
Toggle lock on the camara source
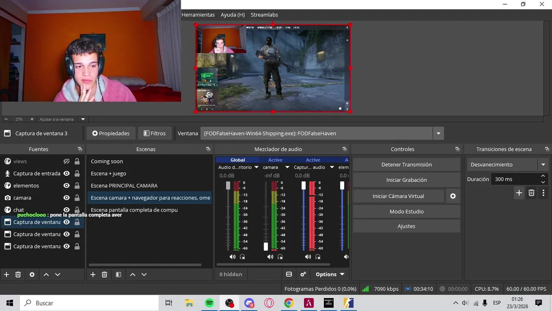pos(77,197)
